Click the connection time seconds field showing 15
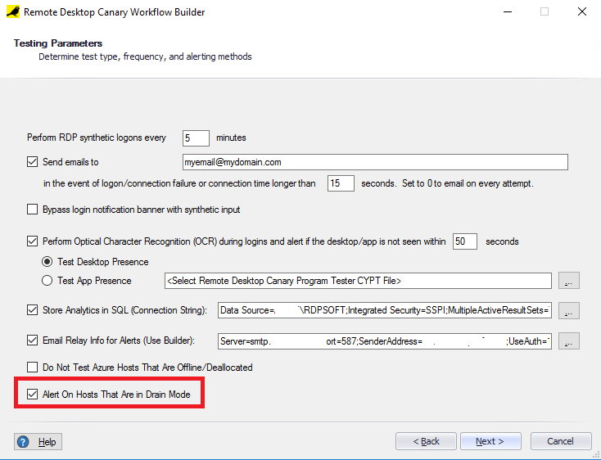The width and height of the screenshot is (601, 460). 341,183
